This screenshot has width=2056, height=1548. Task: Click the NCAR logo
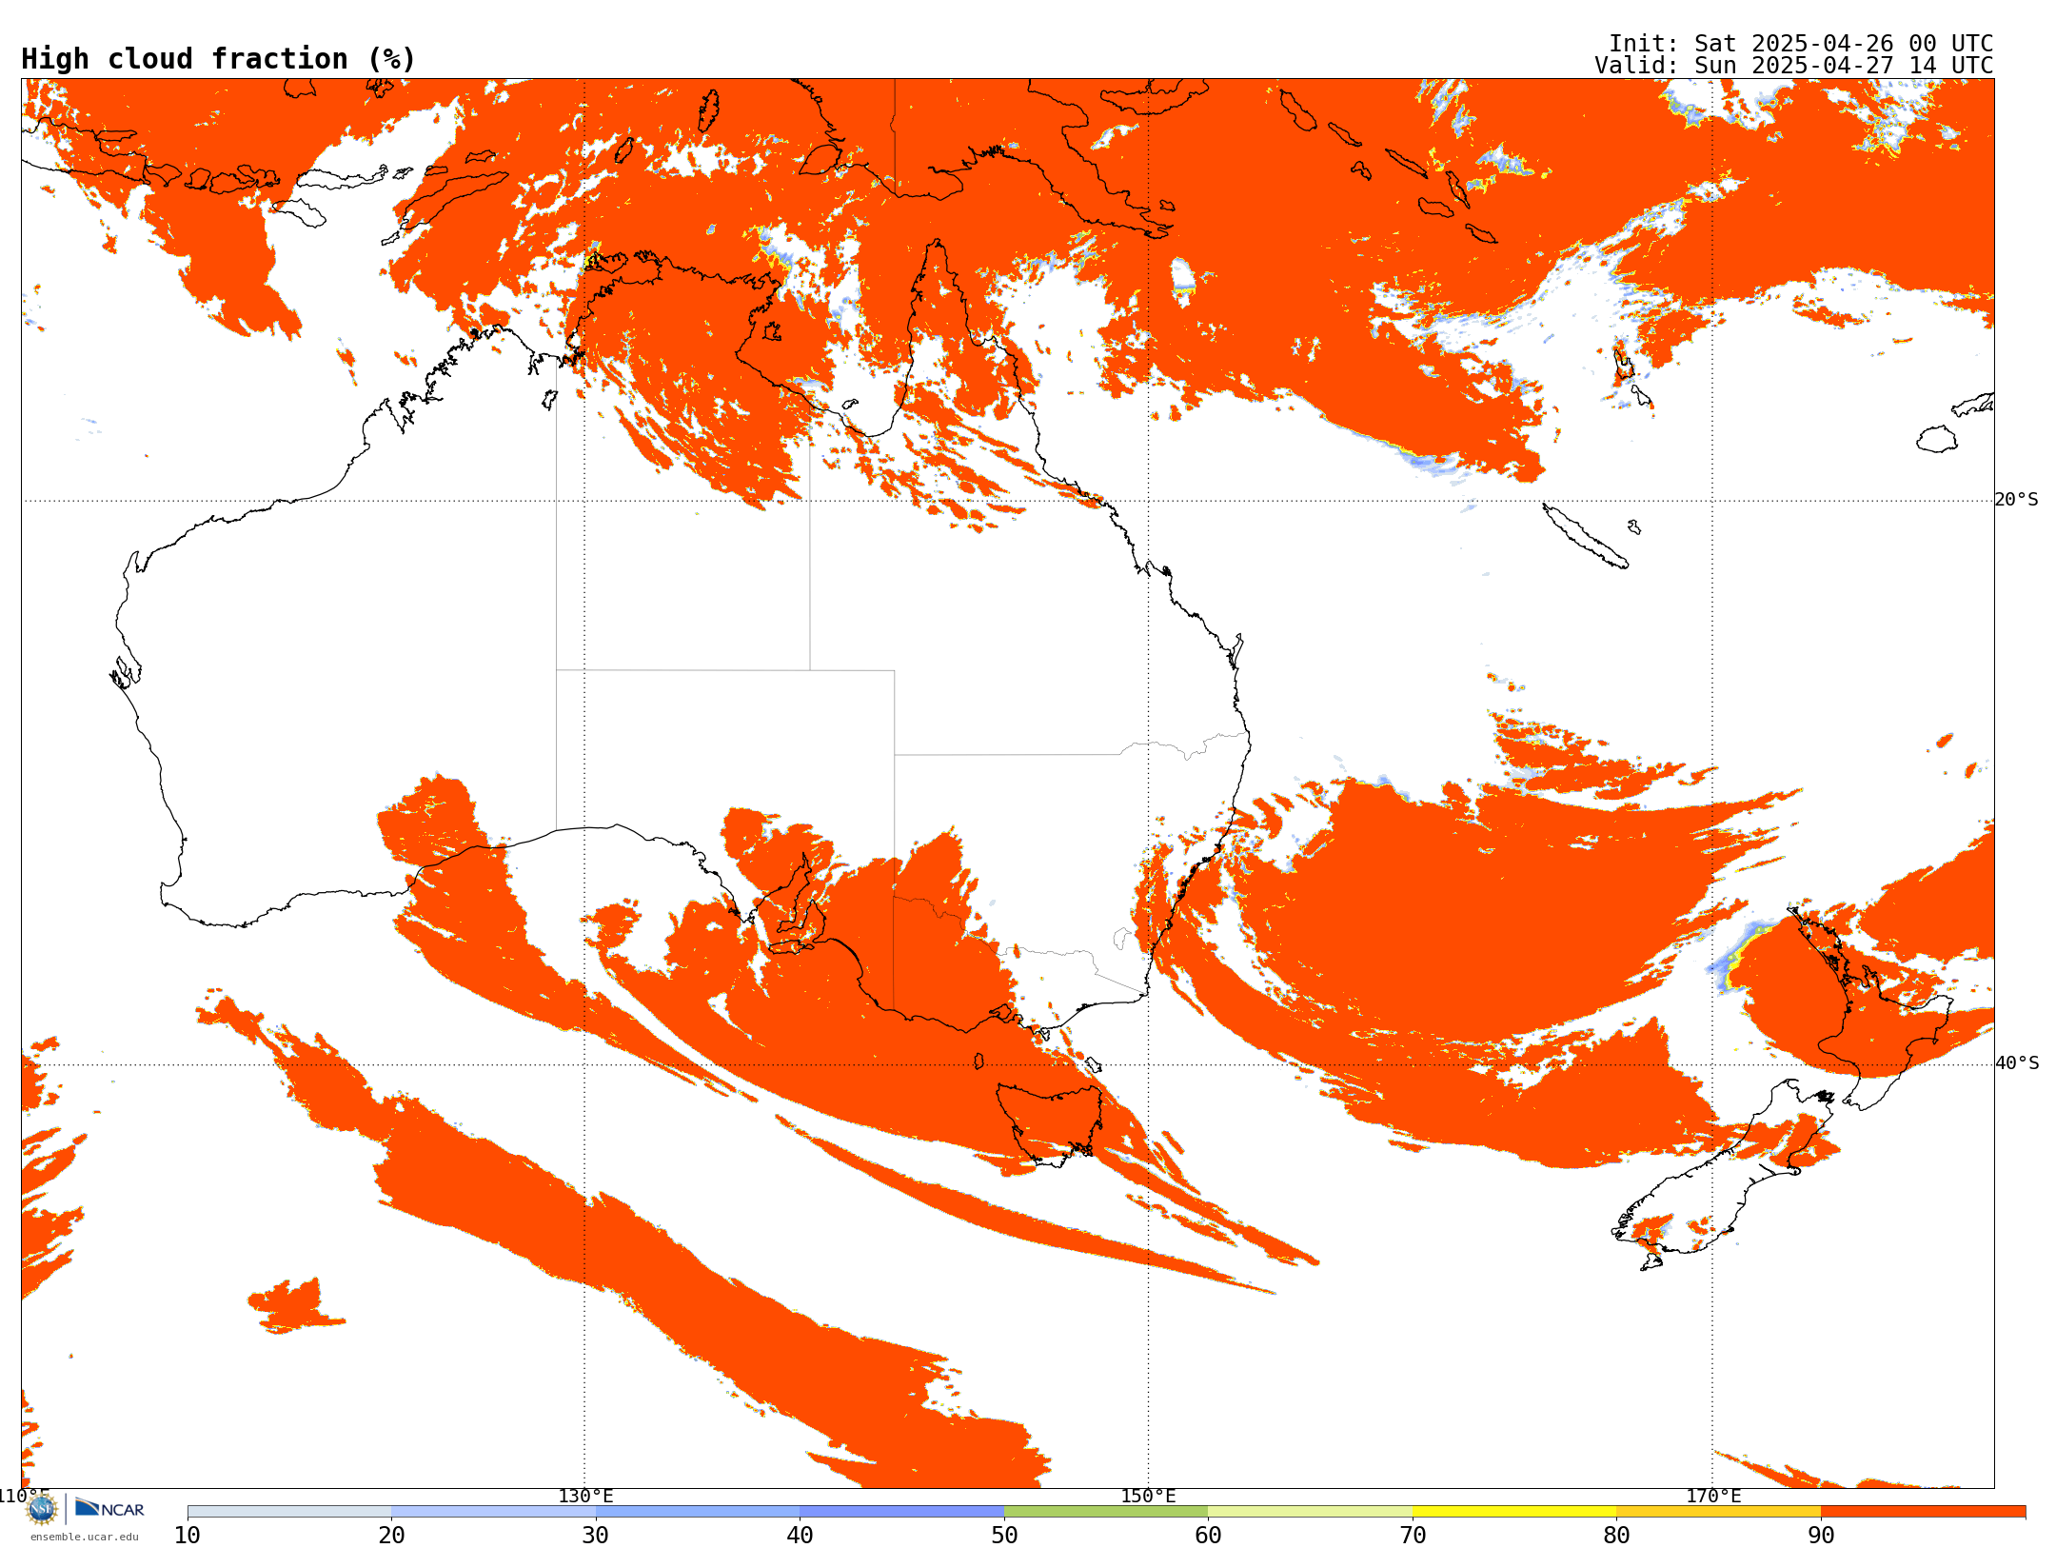coord(109,1509)
